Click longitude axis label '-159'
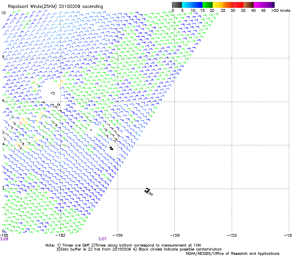Viewport: 292px width, 256px height. pyautogui.click(x=118, y=236)
